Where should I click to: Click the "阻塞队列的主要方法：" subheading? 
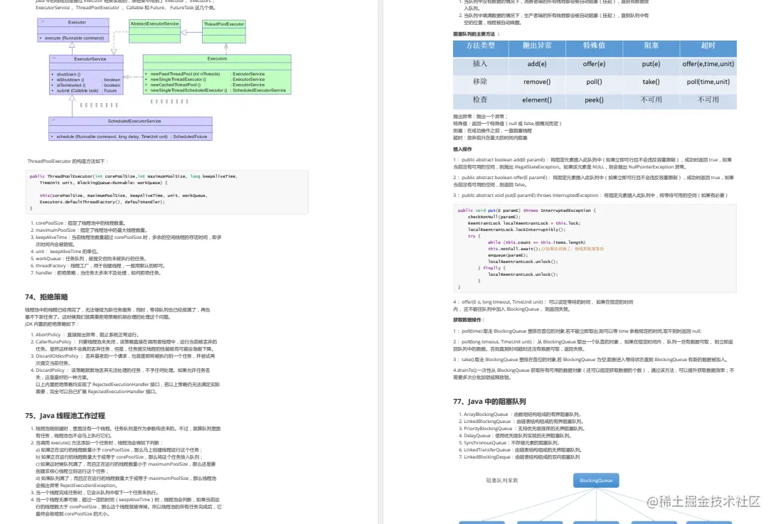[477, 34]
